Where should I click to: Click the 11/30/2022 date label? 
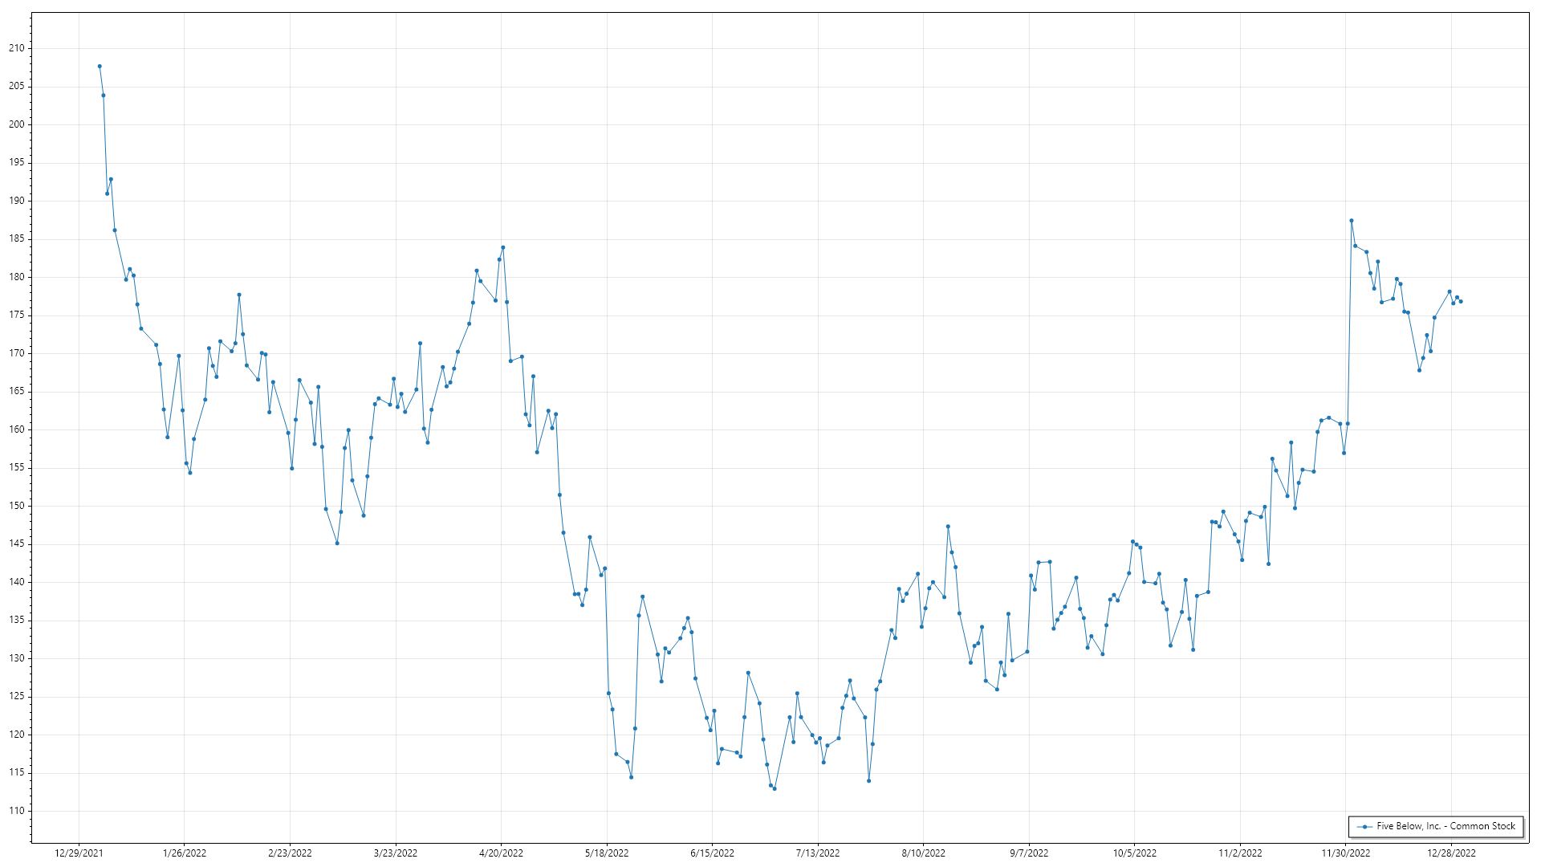pos(1346,853)
